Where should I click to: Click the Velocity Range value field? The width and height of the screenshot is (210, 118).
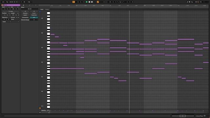coord(34,20)
